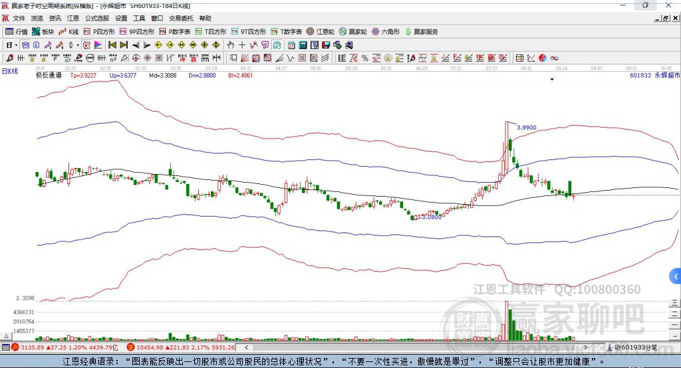Open the 资讯 menu
681x368 pixels.
(55, 18)
